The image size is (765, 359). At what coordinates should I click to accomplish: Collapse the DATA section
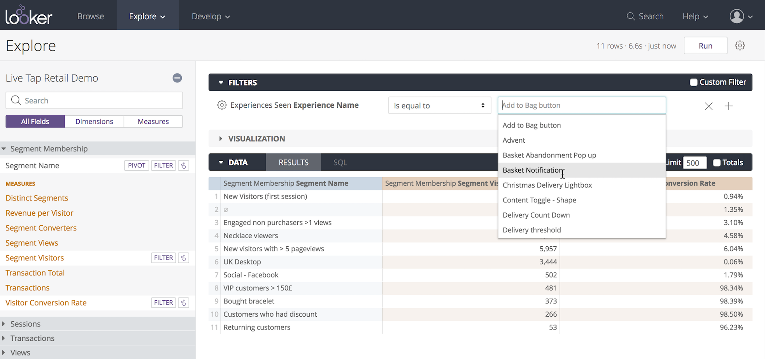coord(221,162)
